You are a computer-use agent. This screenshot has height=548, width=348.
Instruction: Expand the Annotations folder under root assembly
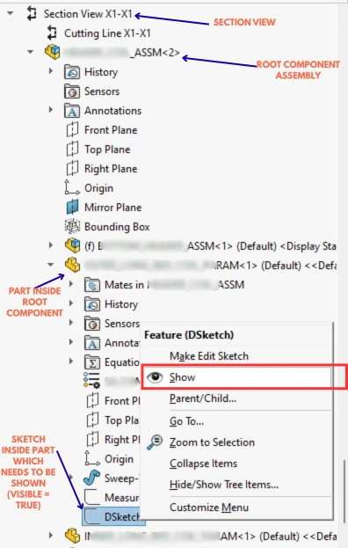pos(51,110)
